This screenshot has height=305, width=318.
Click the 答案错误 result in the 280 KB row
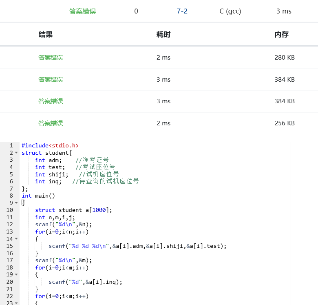click(51, 58)
